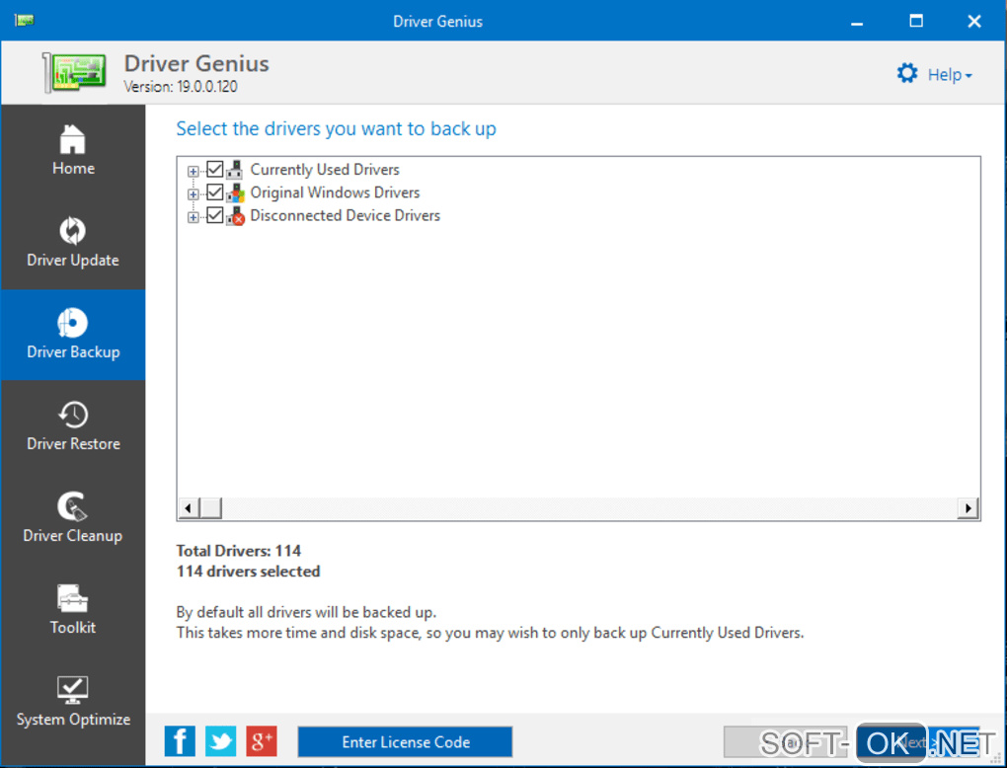Share on Facebook icon
This screenshot has height=768, width=1007.
[x=180, y=741]
